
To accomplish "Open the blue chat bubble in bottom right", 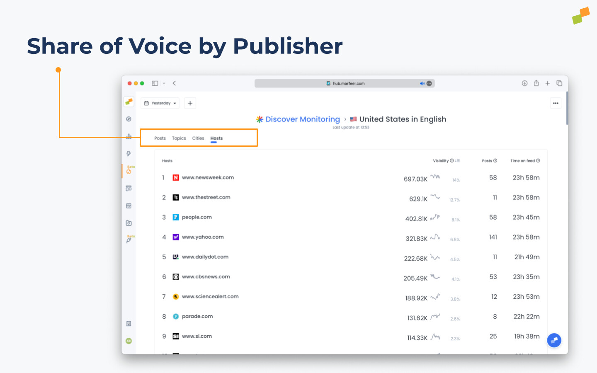I will coord(554,340).
